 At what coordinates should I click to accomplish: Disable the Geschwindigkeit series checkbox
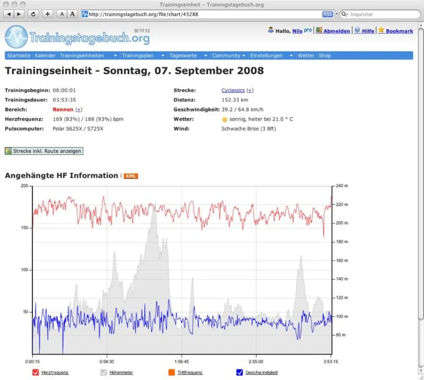pos(239,372)
